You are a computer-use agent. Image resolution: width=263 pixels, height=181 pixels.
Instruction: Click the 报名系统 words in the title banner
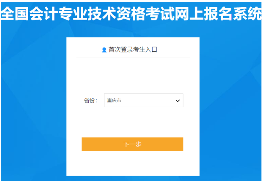[233, 14]
